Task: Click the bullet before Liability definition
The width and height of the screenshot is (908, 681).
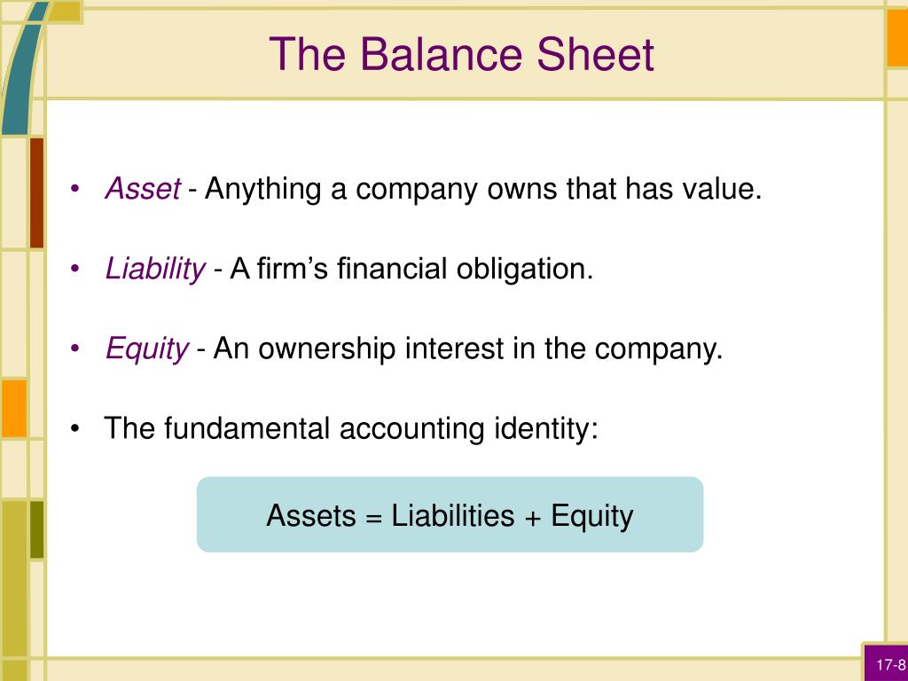Action: coord(74,269)
